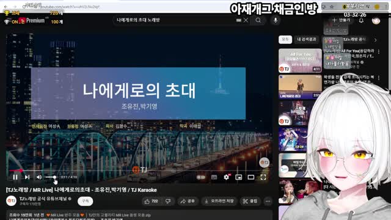The width and height of the screenshot is (391, 220).
Task: Open notifications bell
Action: point(361,20)
